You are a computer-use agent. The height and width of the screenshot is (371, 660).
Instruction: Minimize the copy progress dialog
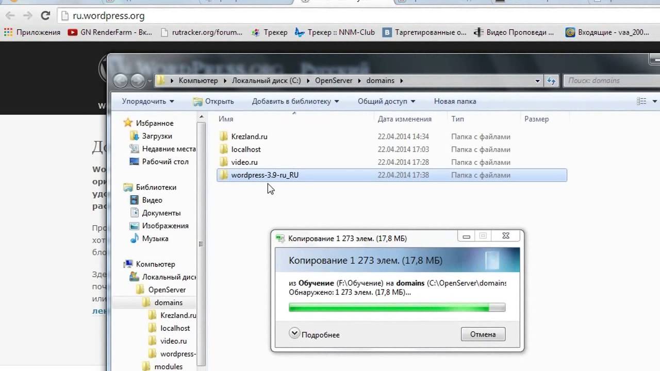466,237
